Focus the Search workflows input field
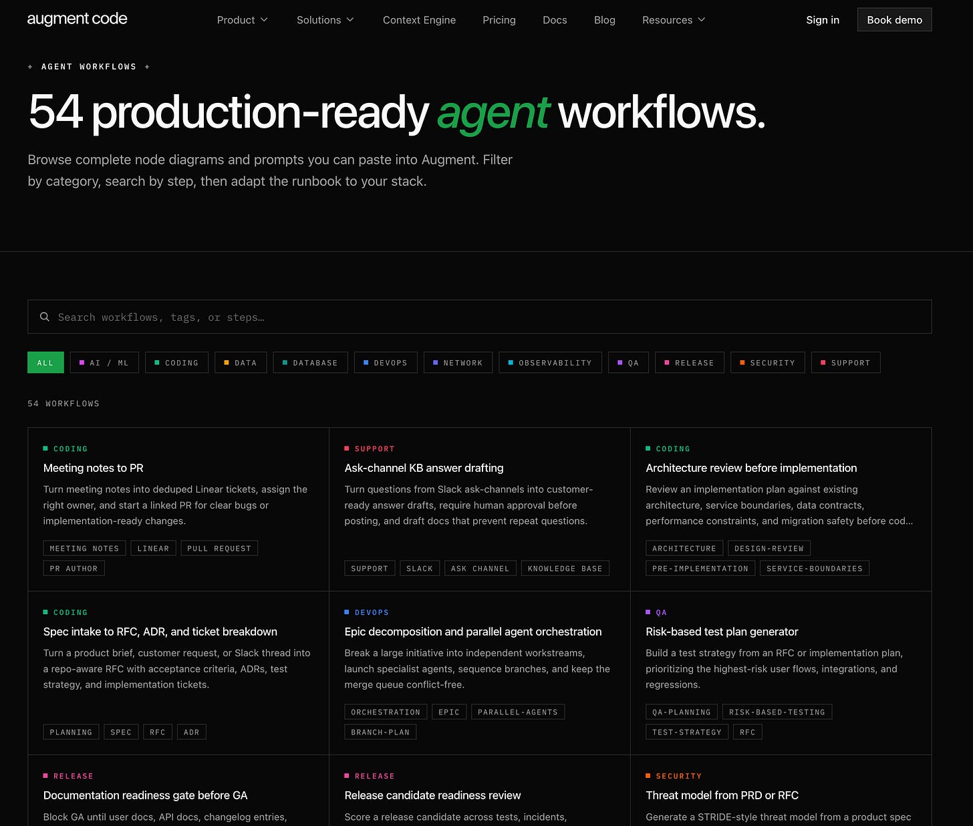This screenshot has height=826, width=973. tap(479, 317)
